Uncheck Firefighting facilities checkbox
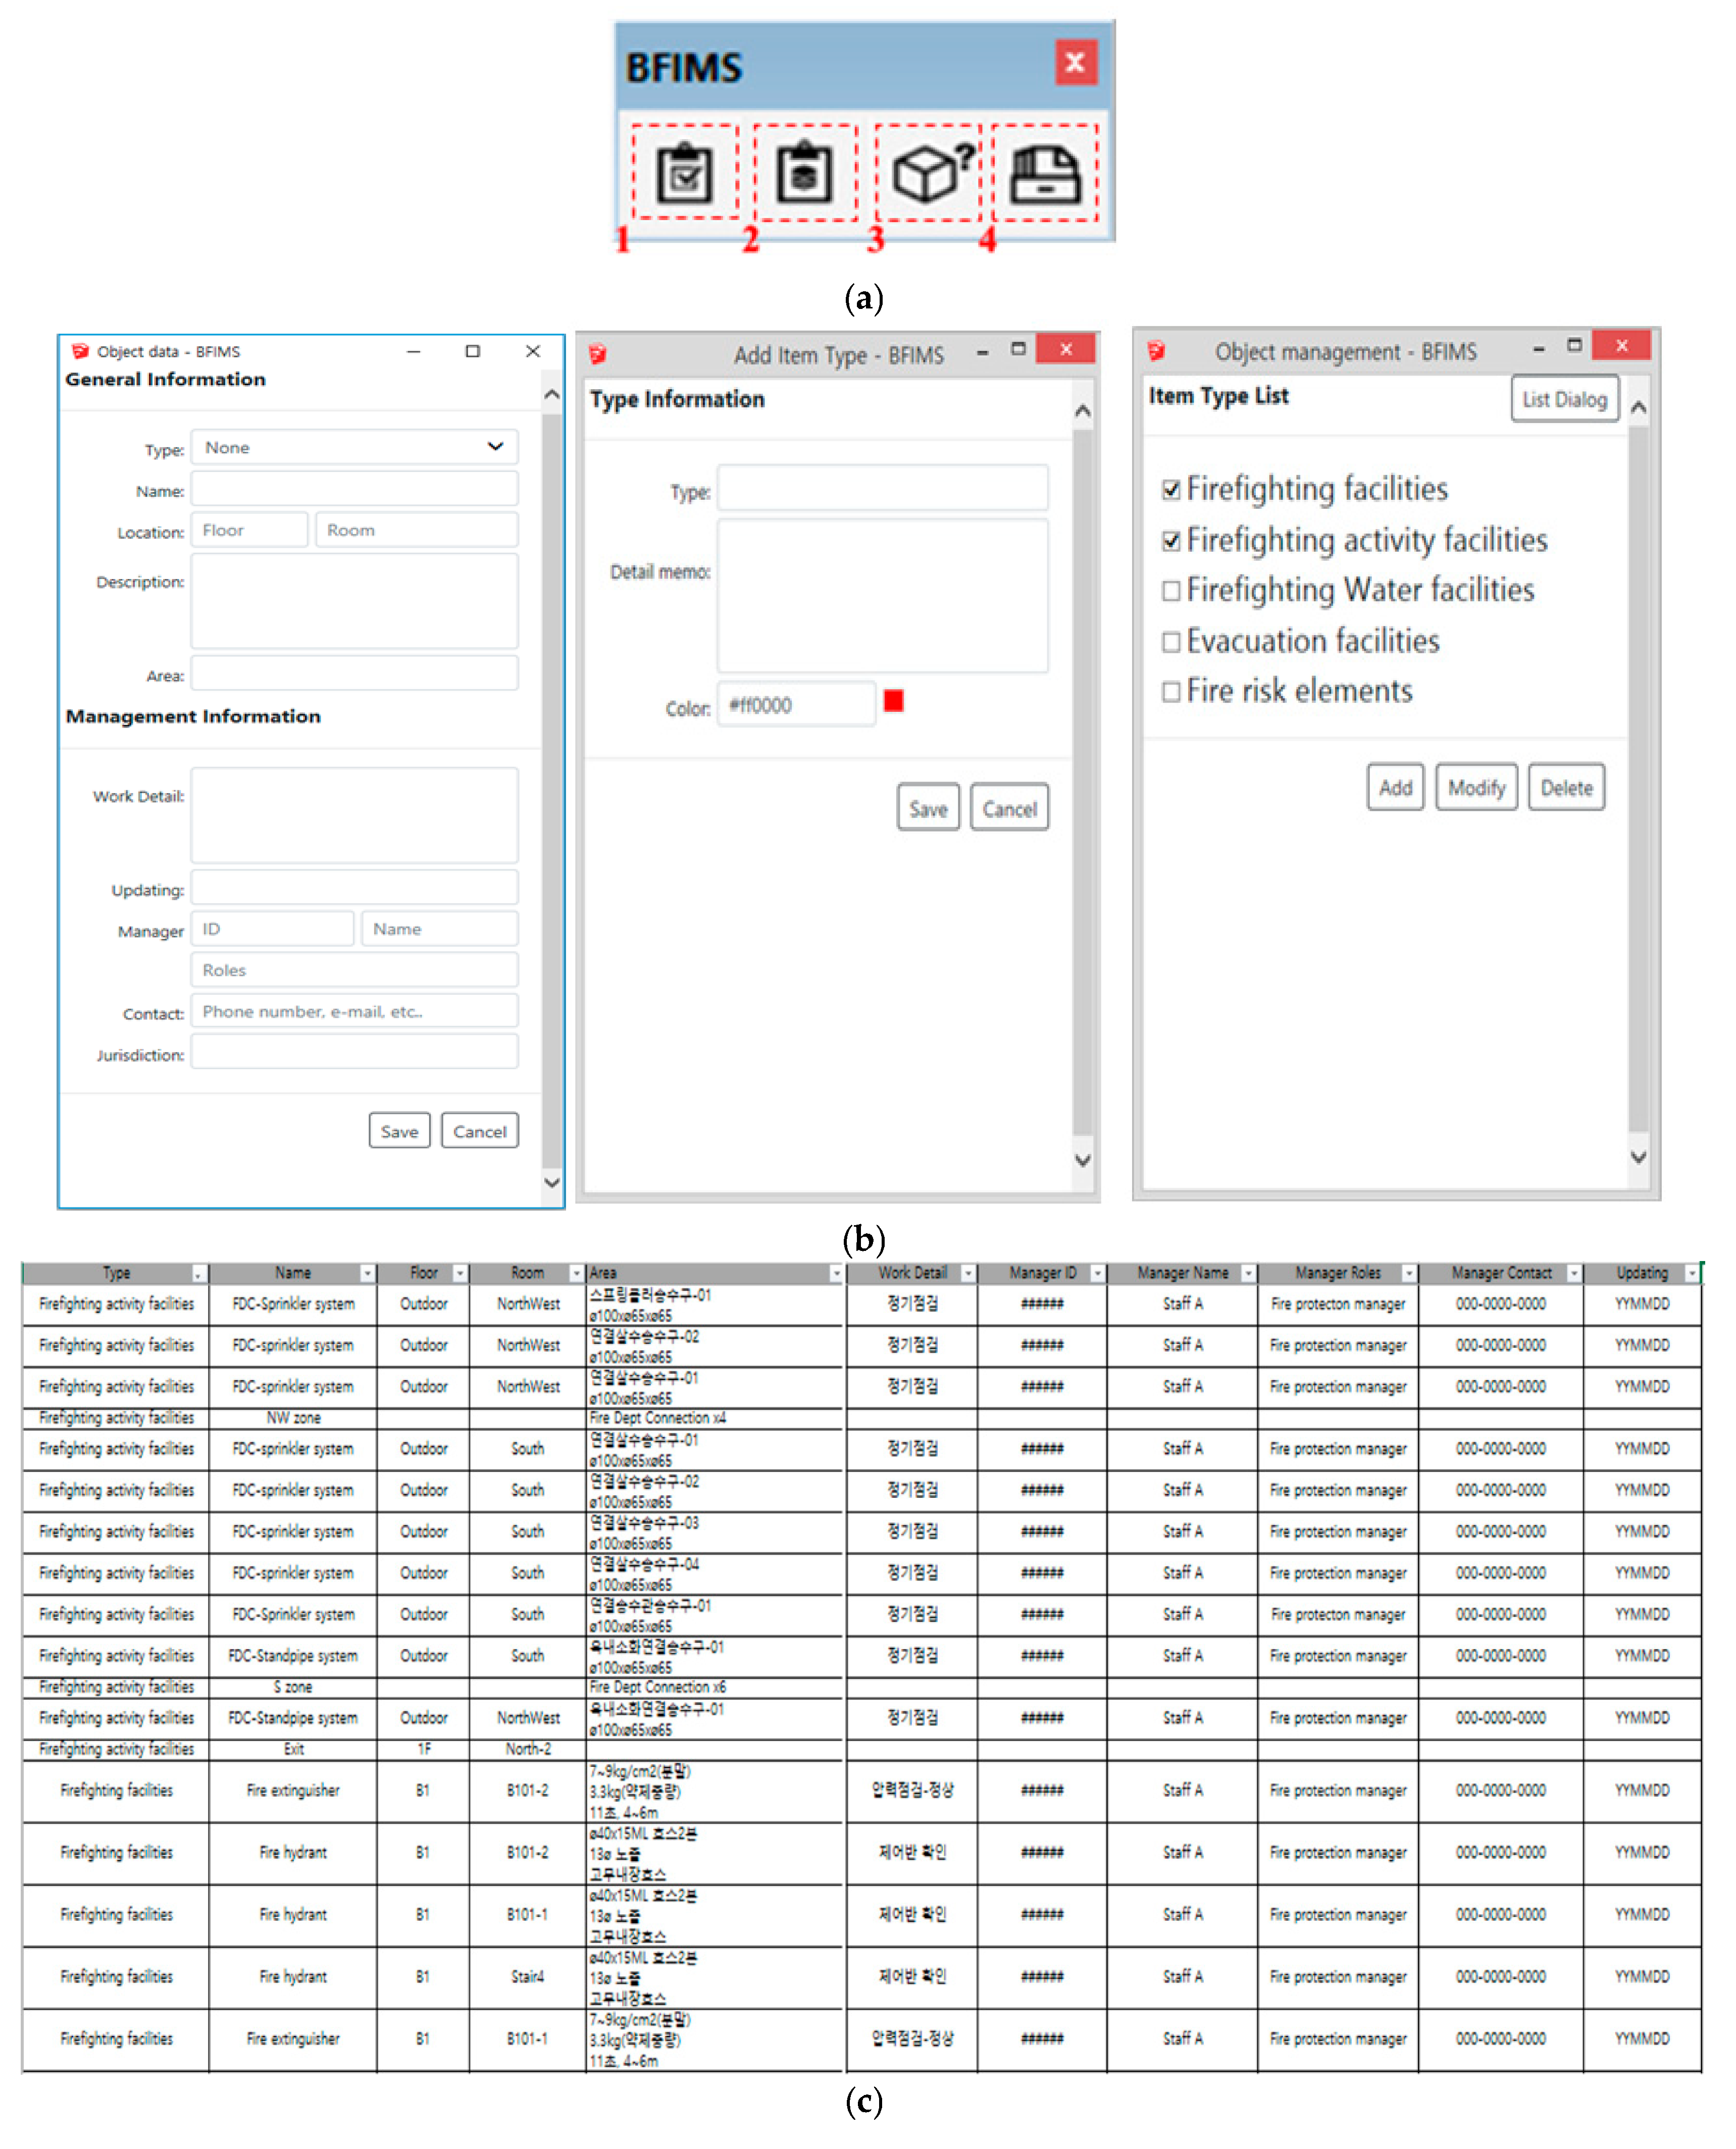 (1171, 490)
